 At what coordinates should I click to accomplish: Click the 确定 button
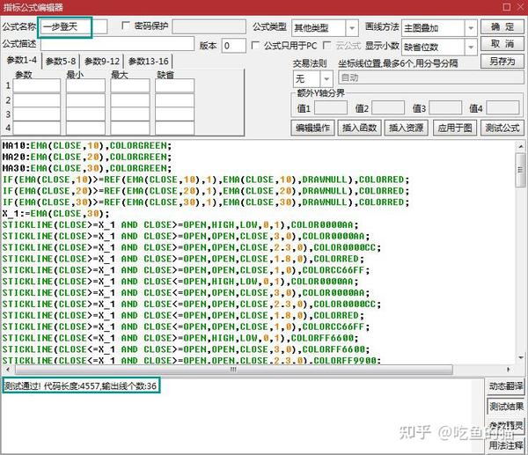click(x=502, y=26)
